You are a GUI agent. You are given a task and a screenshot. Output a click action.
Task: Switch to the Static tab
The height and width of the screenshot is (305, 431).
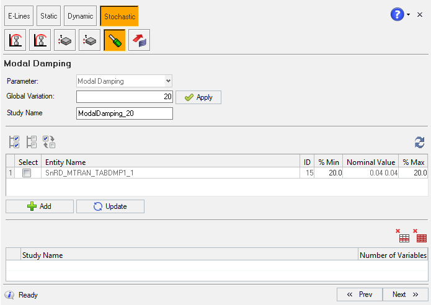(x=48, y=16)
